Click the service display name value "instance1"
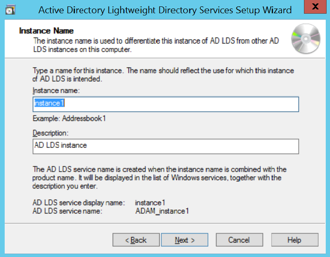This screenshot has width=330, height=257. pyautogui.click(x=150, y=203)
